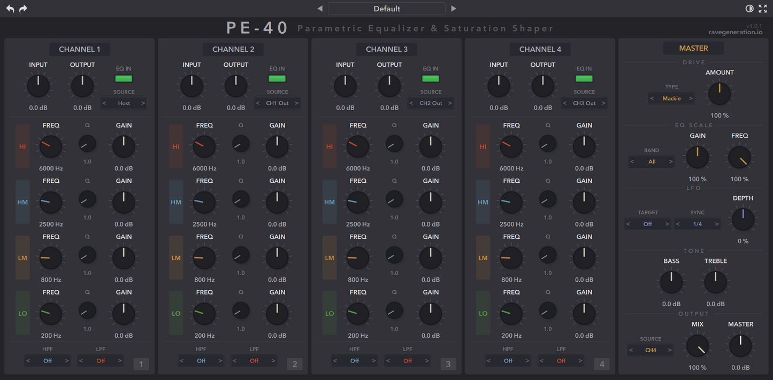This screenshot has height=380, width=773.
Task: Click Channel 1 HI FREQ knob
Action: click(51, 146)
